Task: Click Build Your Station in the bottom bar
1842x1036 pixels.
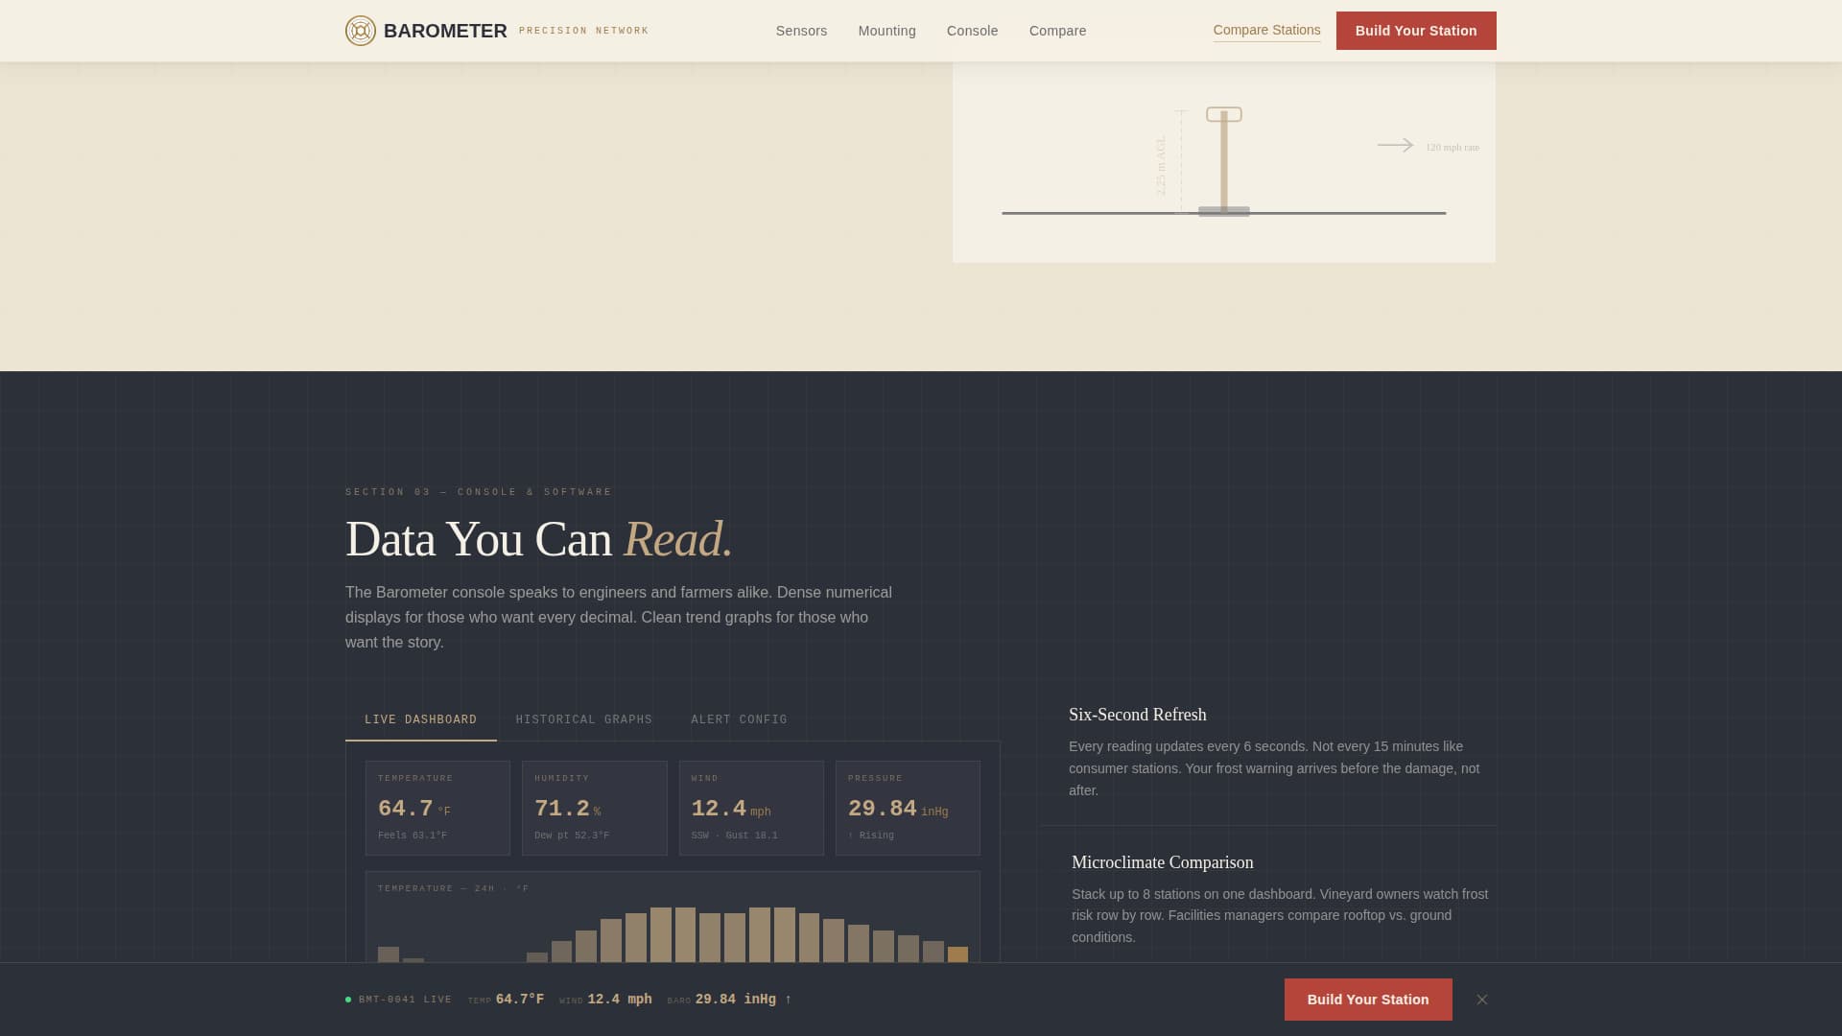Action: [x=1368, y=999]
